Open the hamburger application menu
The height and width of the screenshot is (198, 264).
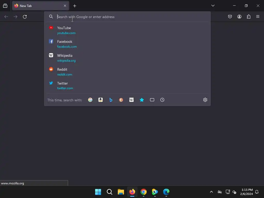258,16
